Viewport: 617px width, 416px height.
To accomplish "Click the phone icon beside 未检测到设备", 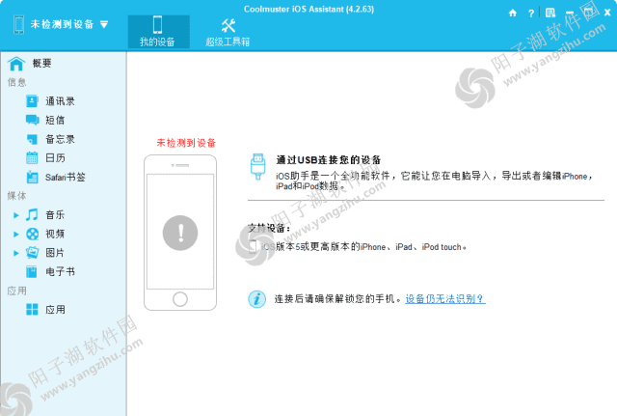I will click(x=18, y=24).
